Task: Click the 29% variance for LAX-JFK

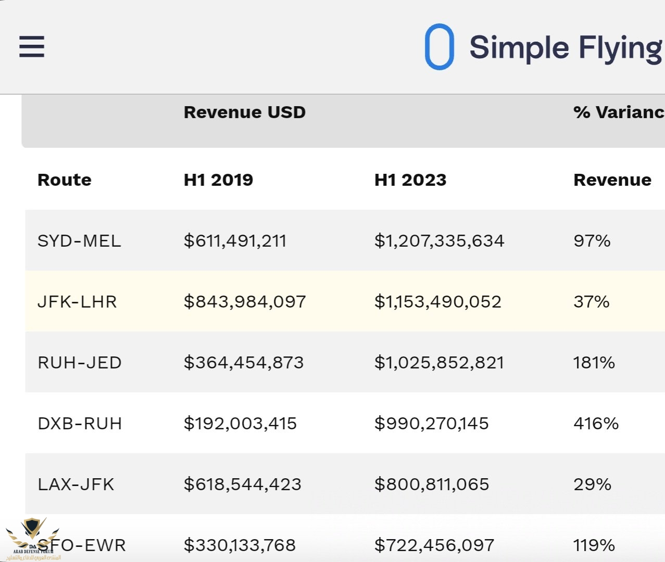Action: tap(593, 484)
